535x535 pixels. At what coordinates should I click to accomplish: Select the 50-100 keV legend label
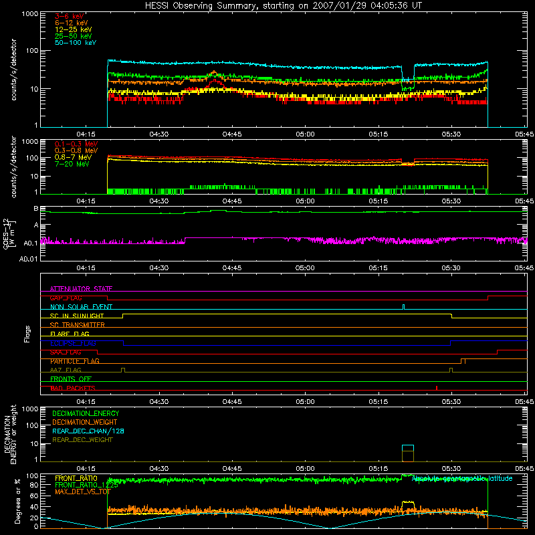(76, 43)
